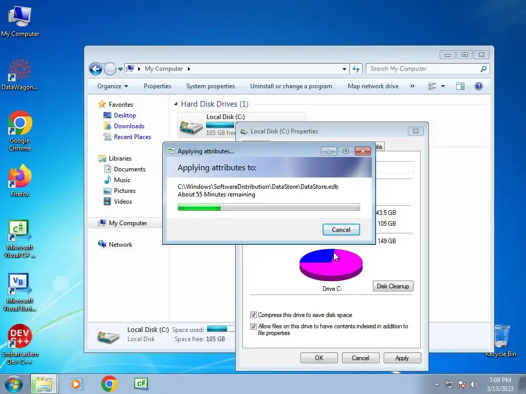This screenshot has height=394, width=526.
Task: Open Explorer help icon
Action: (479, 86)
